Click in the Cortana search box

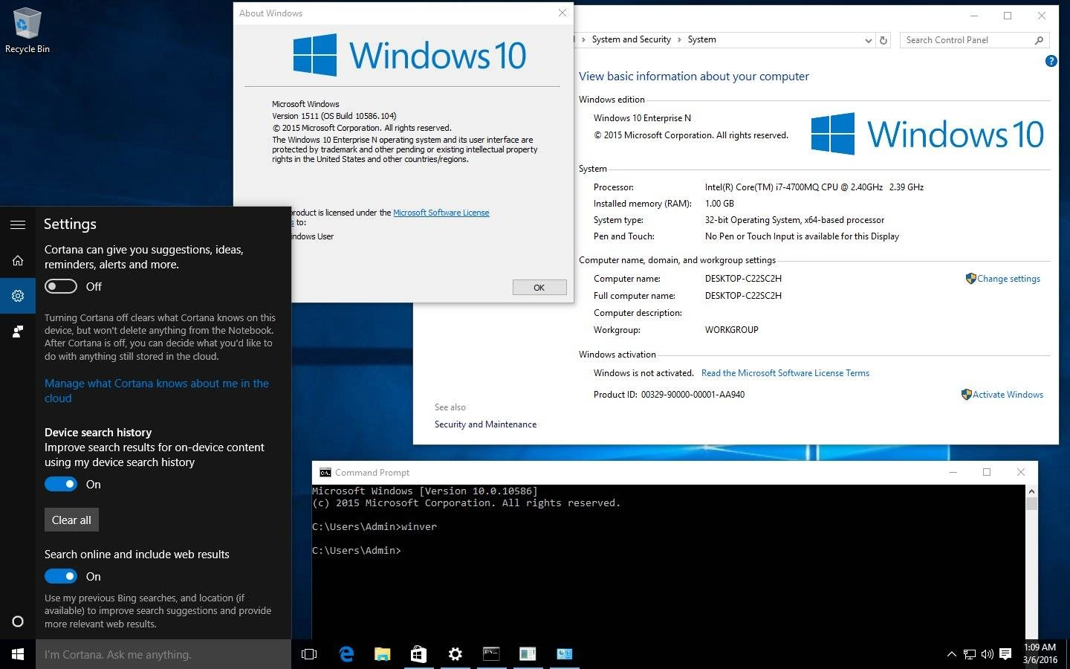[x=163, y=654]
